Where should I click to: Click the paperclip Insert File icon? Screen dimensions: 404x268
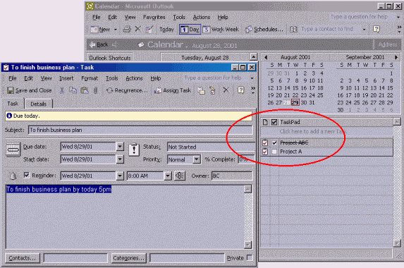96,90
